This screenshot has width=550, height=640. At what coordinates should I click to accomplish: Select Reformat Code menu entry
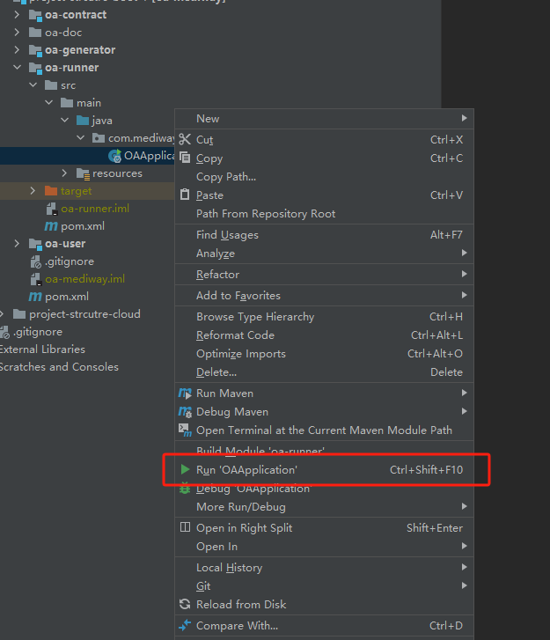click(235, 335)
